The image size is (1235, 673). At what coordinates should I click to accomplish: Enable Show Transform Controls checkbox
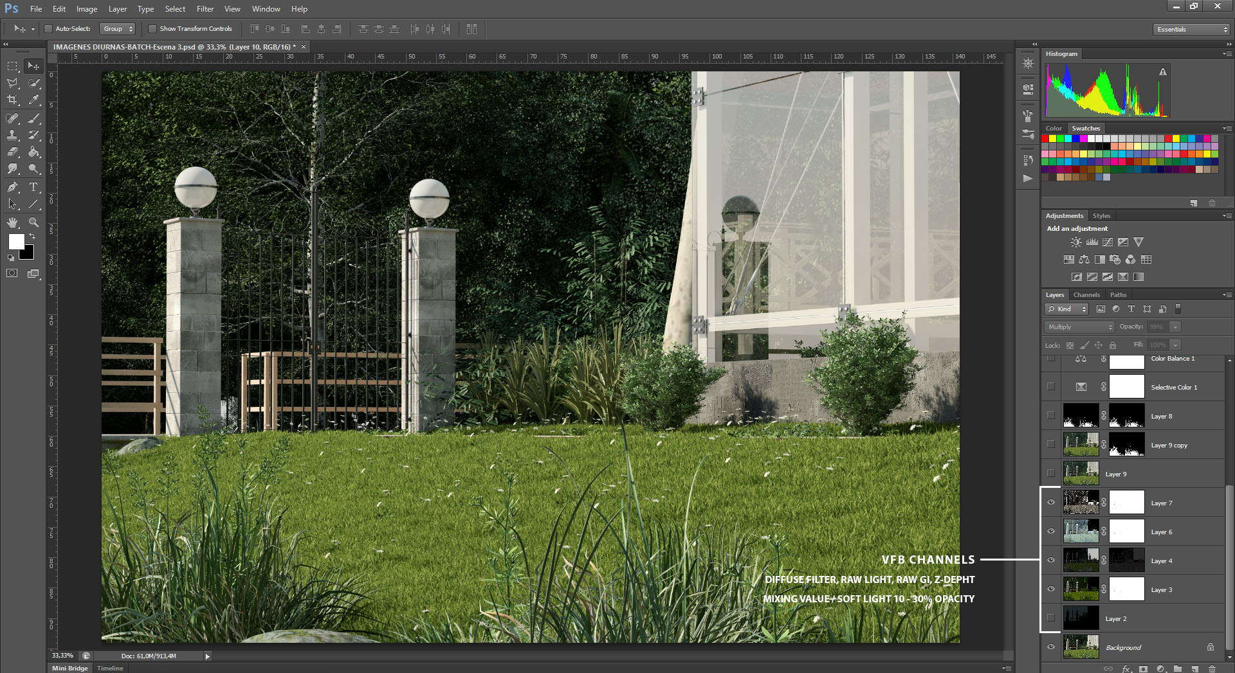pos(152,29)
